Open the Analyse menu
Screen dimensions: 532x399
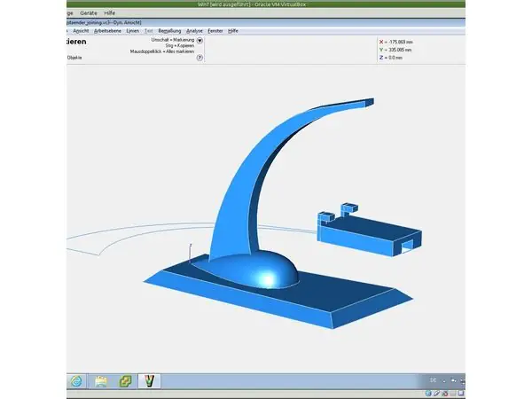click(194, 31)
